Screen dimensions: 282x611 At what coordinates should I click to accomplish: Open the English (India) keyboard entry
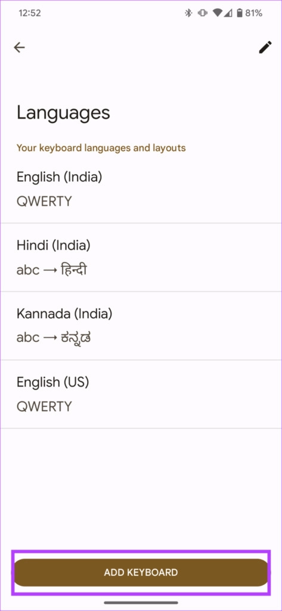141,189
